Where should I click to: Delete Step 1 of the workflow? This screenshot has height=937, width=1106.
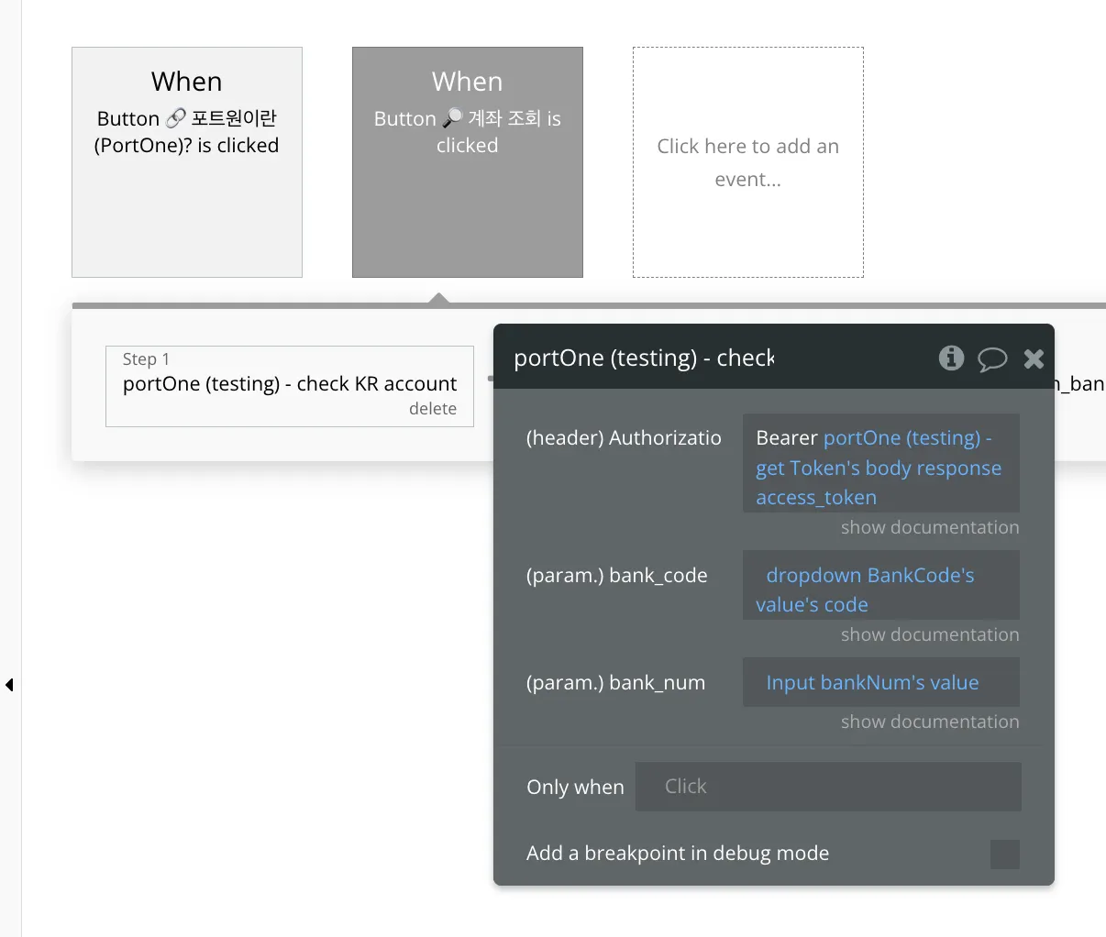tap(432, 409)
